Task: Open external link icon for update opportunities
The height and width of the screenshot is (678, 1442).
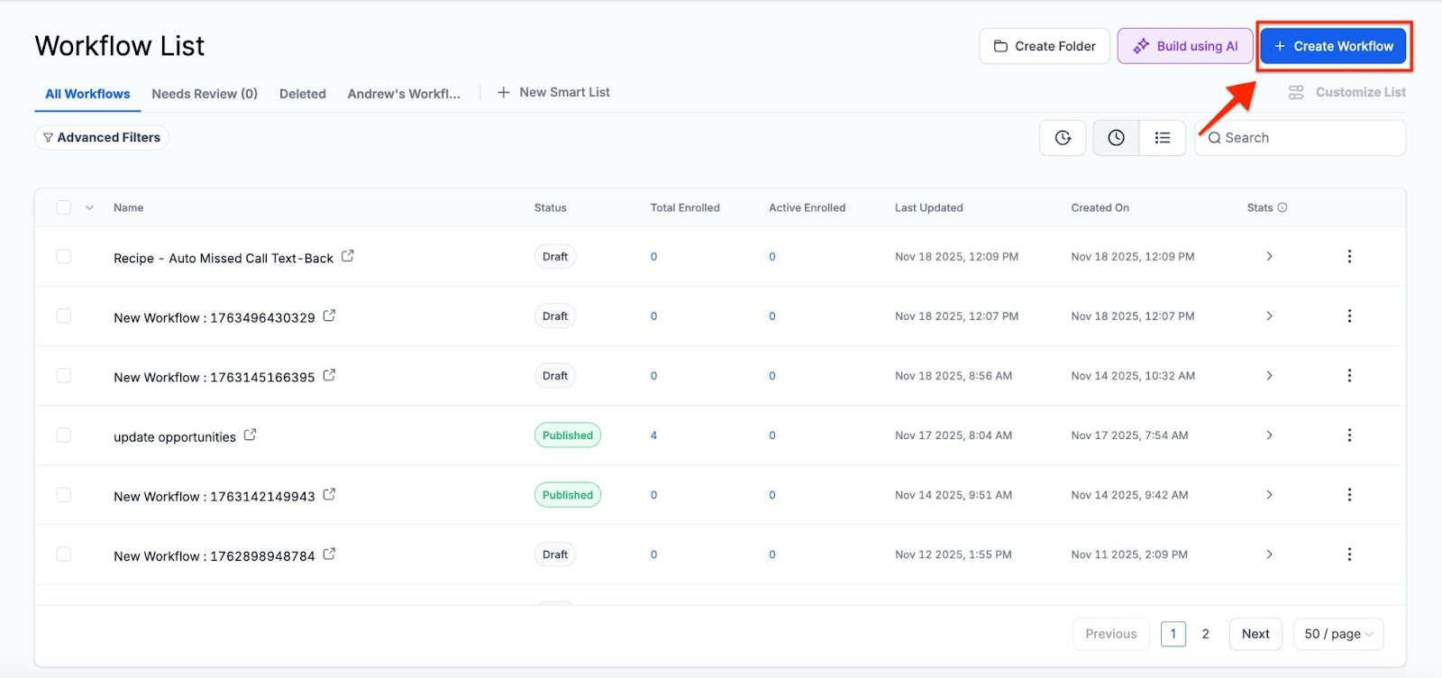Action: (x=250, y=435)
